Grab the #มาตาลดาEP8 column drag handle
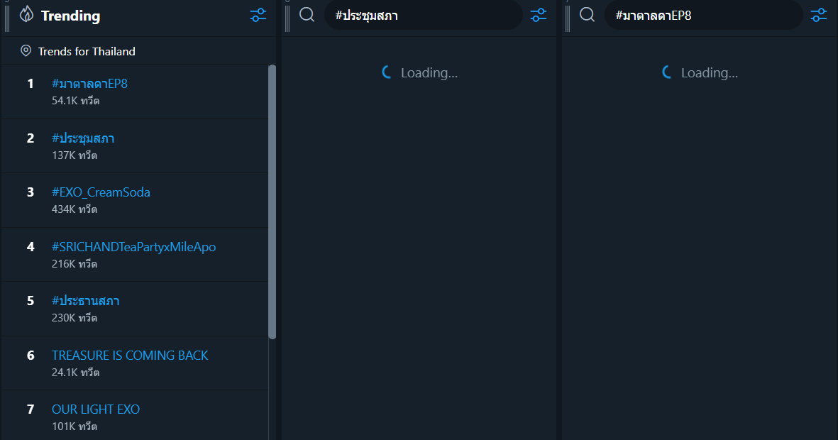838x440 pixels. [568, 18]
